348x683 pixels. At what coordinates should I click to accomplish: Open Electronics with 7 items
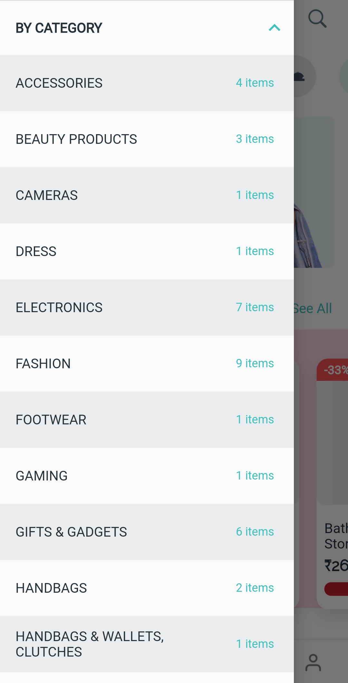[x=147, y=308]
